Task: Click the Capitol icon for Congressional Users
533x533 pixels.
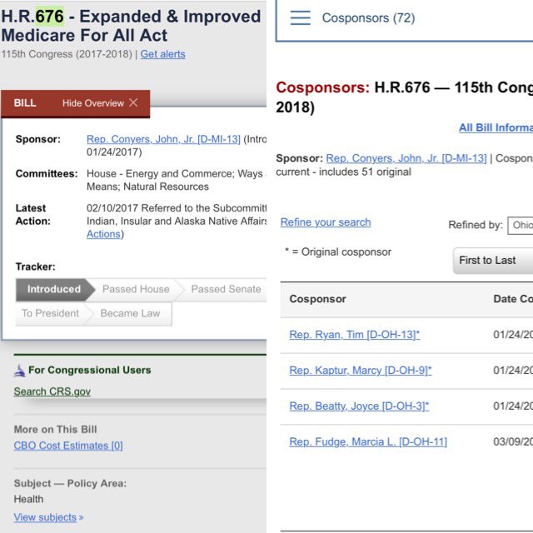Action: pos(19,371)
